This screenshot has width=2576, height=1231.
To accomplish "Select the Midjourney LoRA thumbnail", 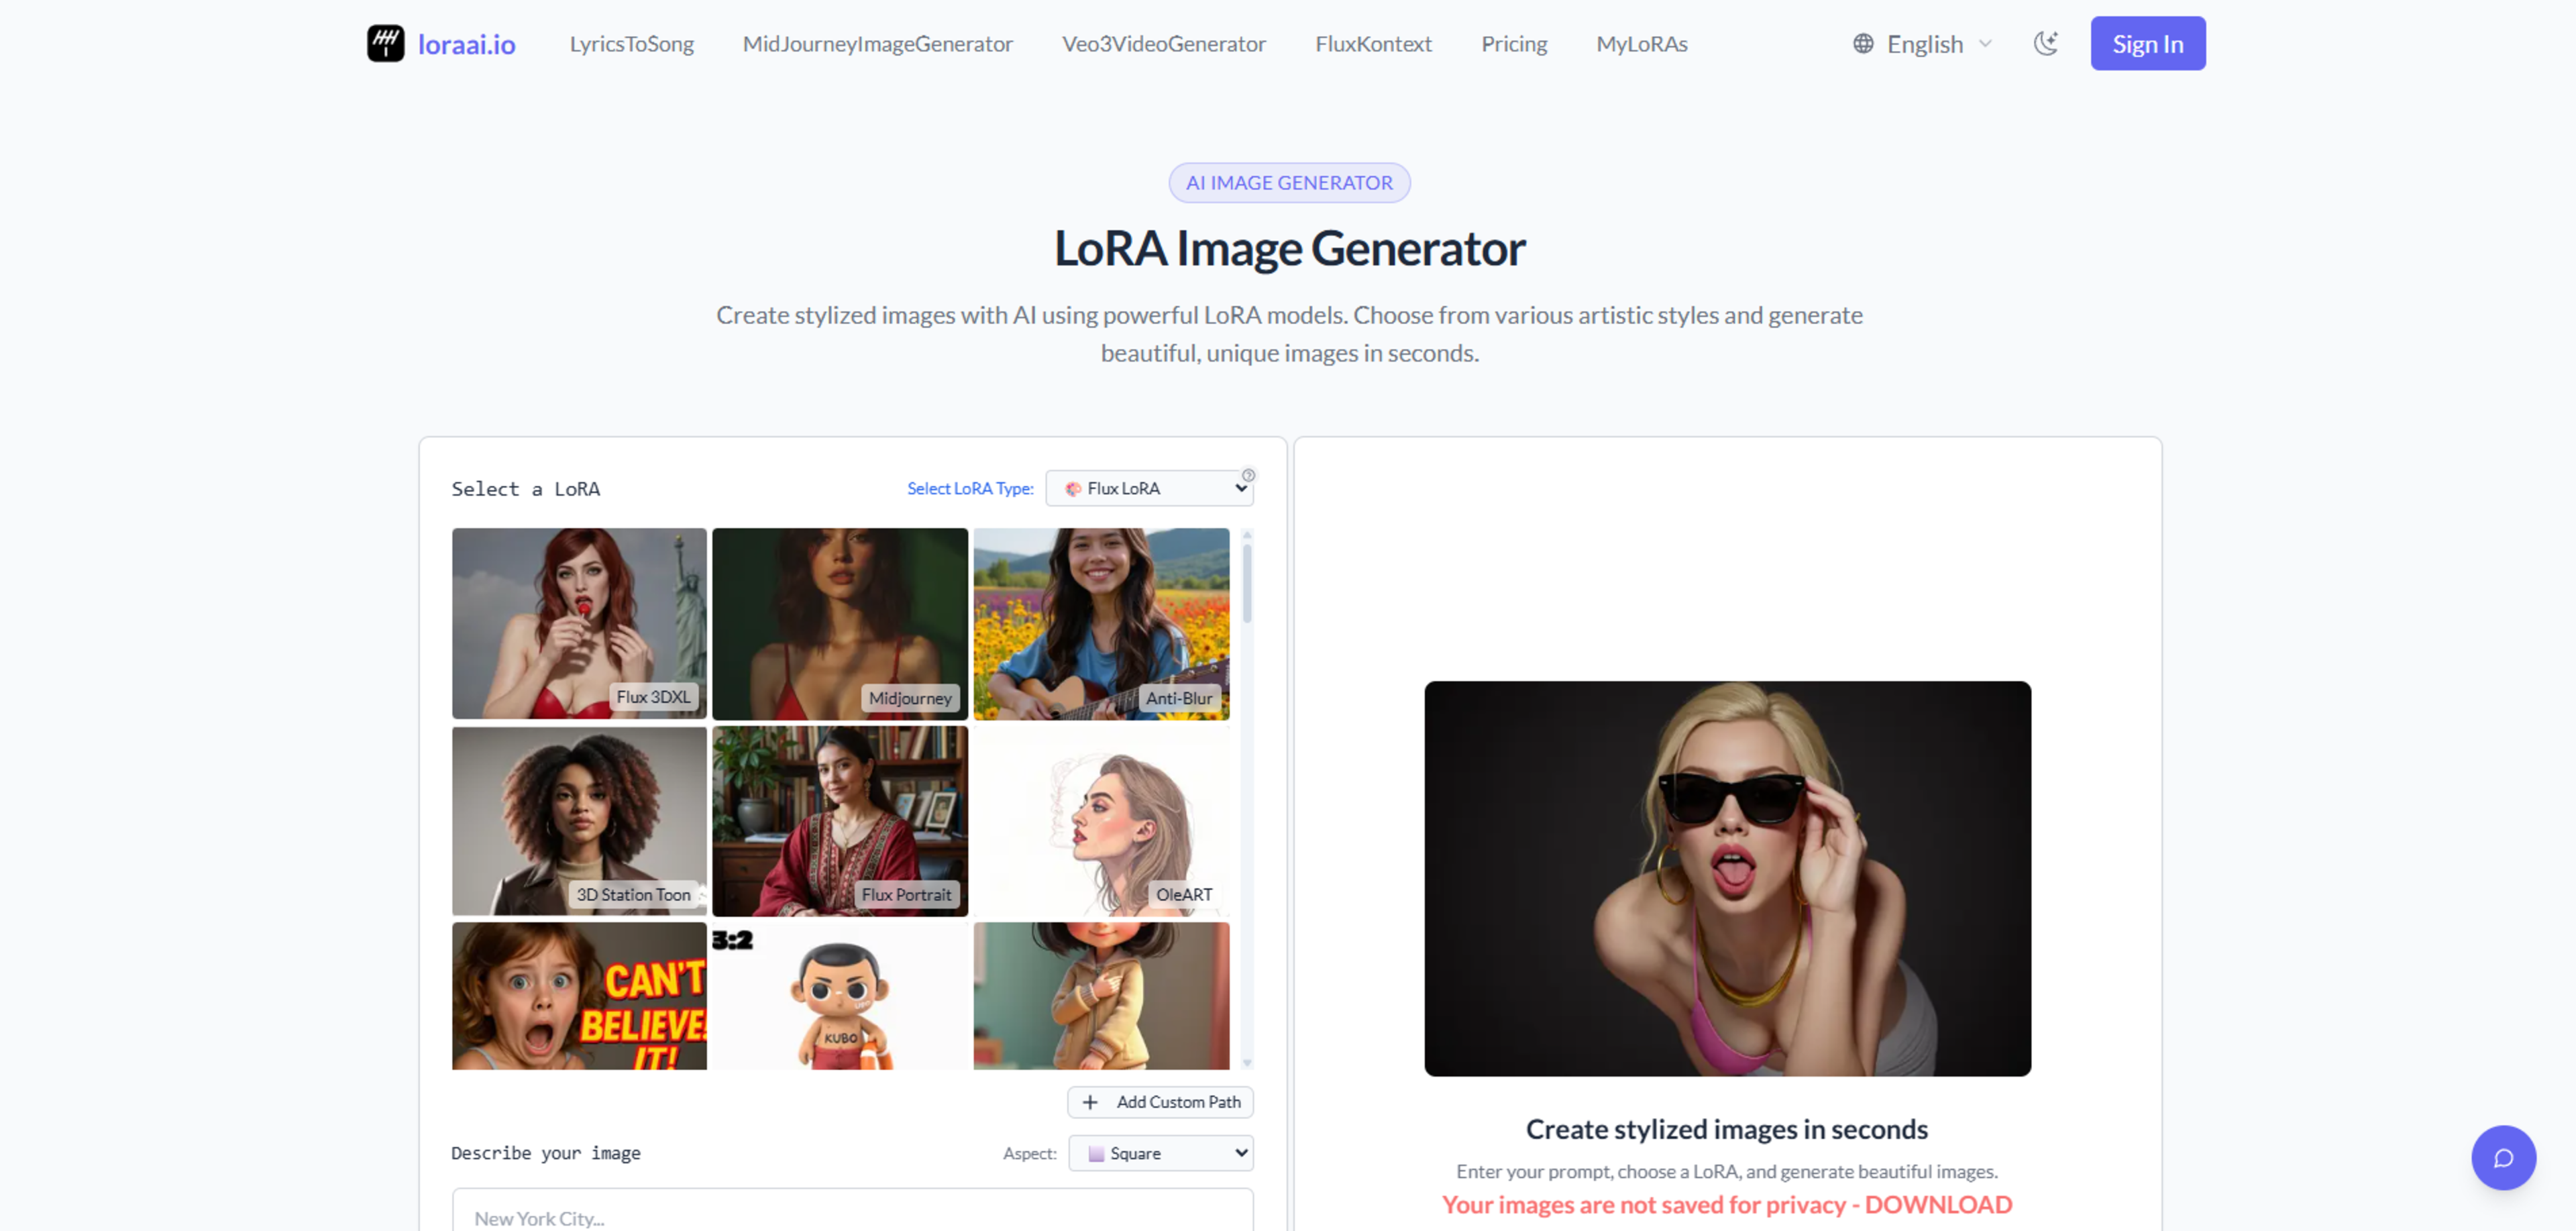I will pos(839,623).
